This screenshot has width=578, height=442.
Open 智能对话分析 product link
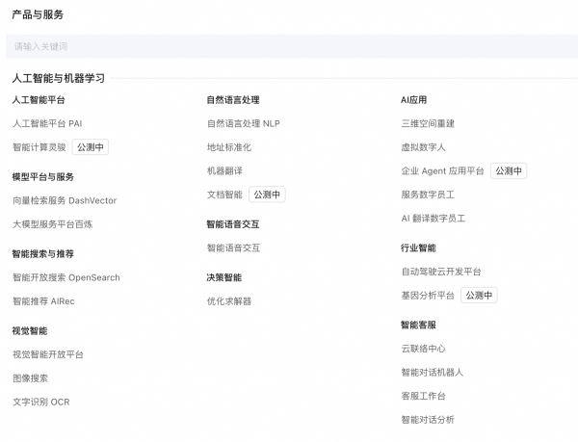[428, 420]
